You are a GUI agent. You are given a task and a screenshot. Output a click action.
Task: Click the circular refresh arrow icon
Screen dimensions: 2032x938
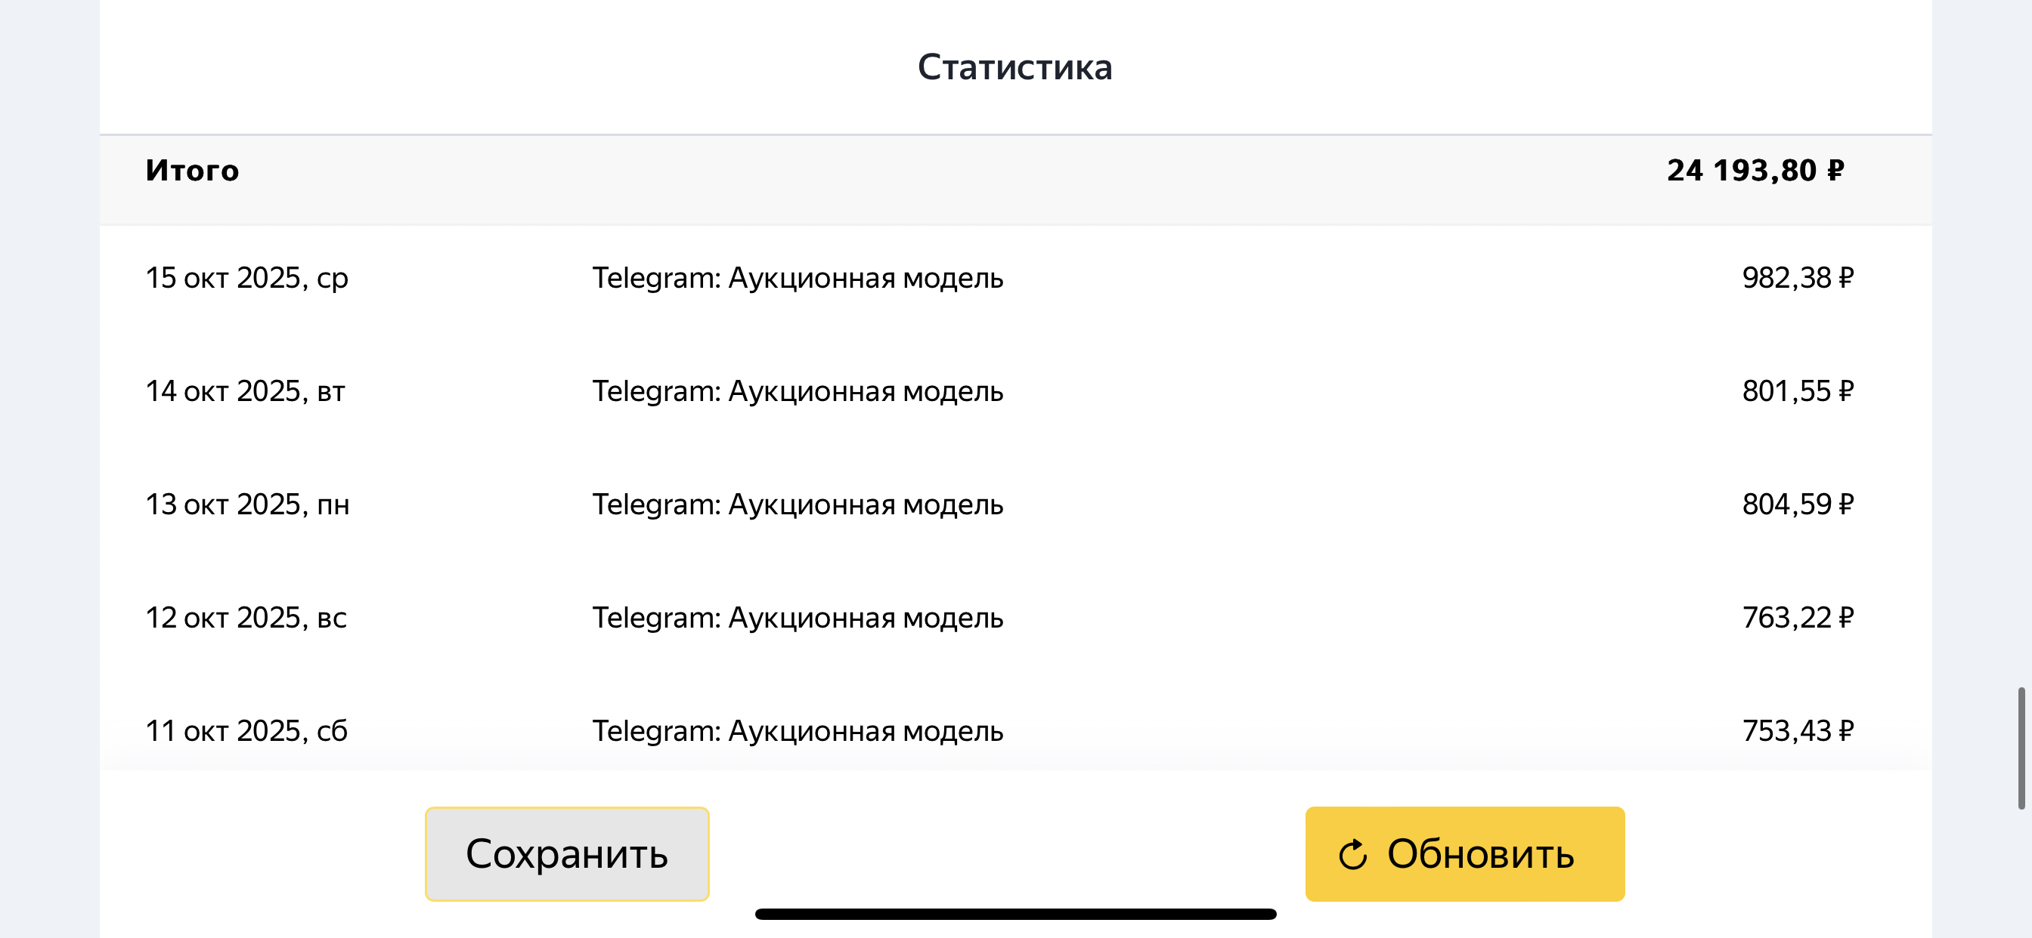point(1353,854)
